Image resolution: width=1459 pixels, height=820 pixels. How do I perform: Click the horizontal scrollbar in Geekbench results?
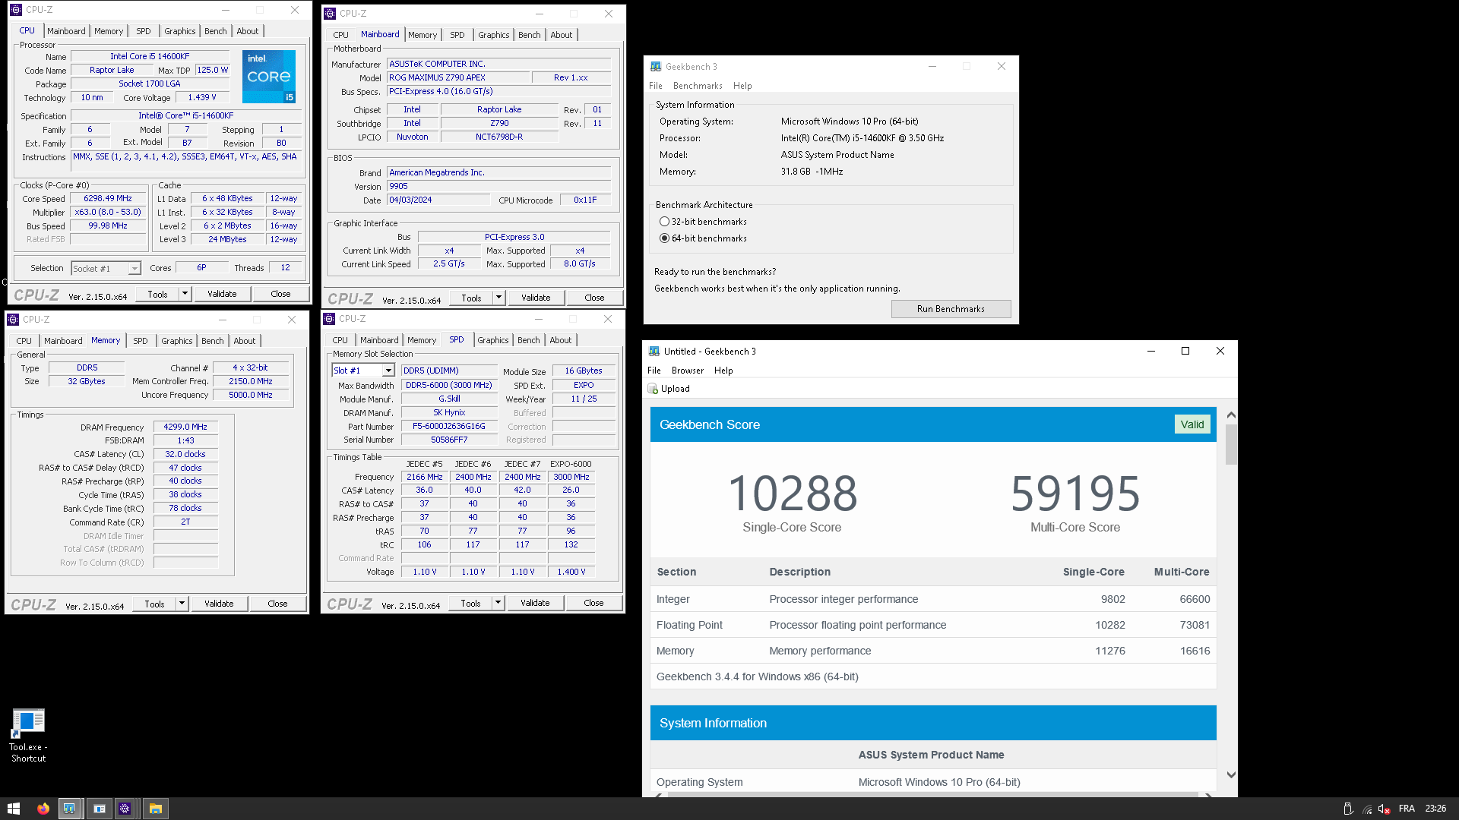932,794
